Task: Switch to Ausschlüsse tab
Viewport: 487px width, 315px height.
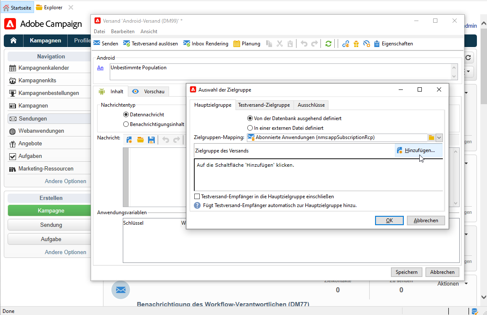Action: pos(311,105)
